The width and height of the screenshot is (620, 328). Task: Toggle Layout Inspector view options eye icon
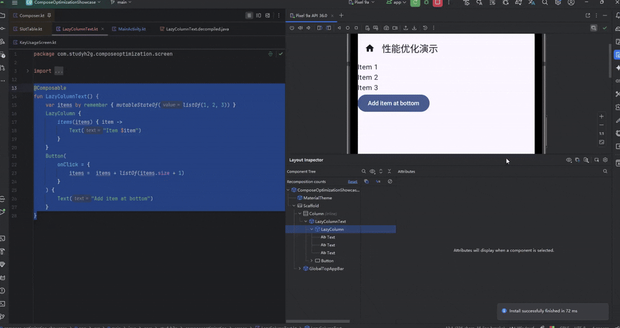(x=569, y=160)
